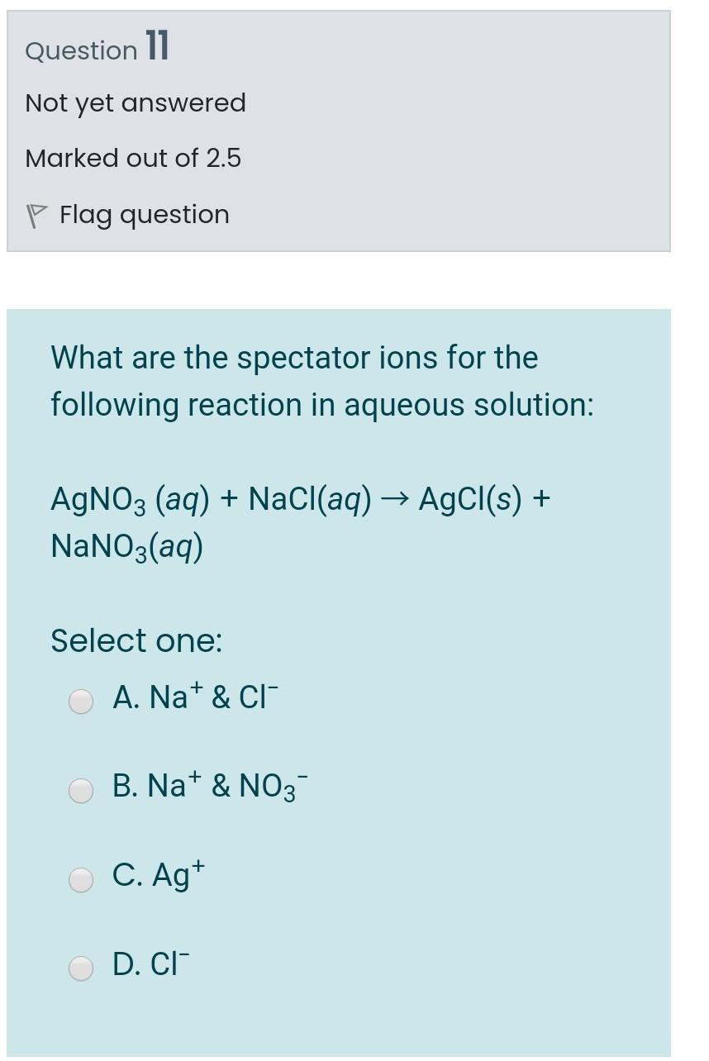The image size is (709, 1061).
Task: Select radio button for option A
Action: 80,702
